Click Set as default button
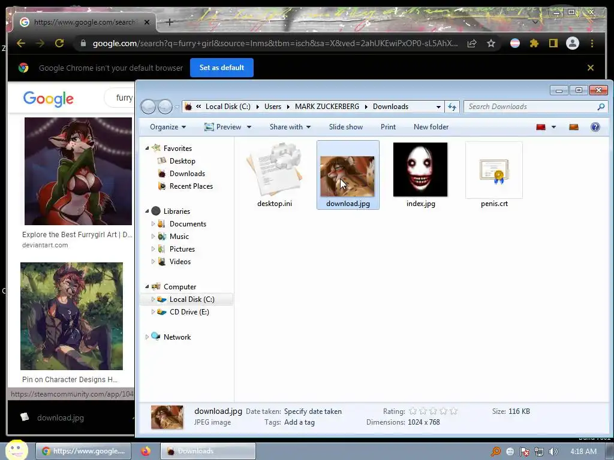This screenshot has width=614, height=460. [x=222, y=68]
